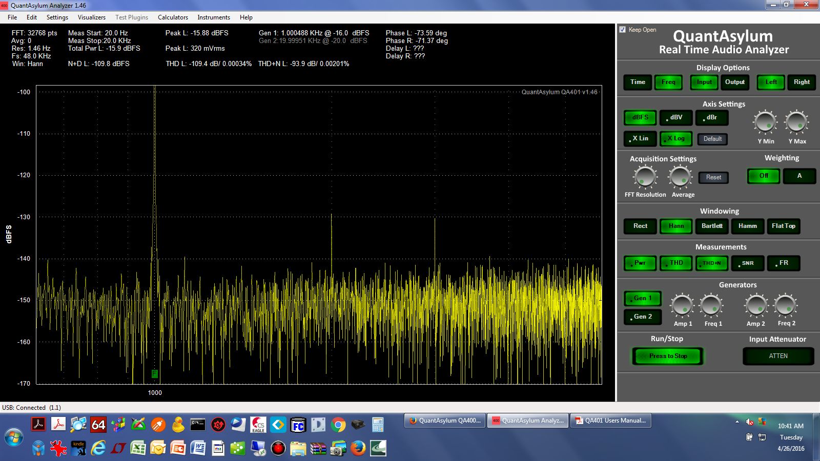Screen dimensions: 820x461
Task: Enable the SNR measurement
Action: [748, 263]
